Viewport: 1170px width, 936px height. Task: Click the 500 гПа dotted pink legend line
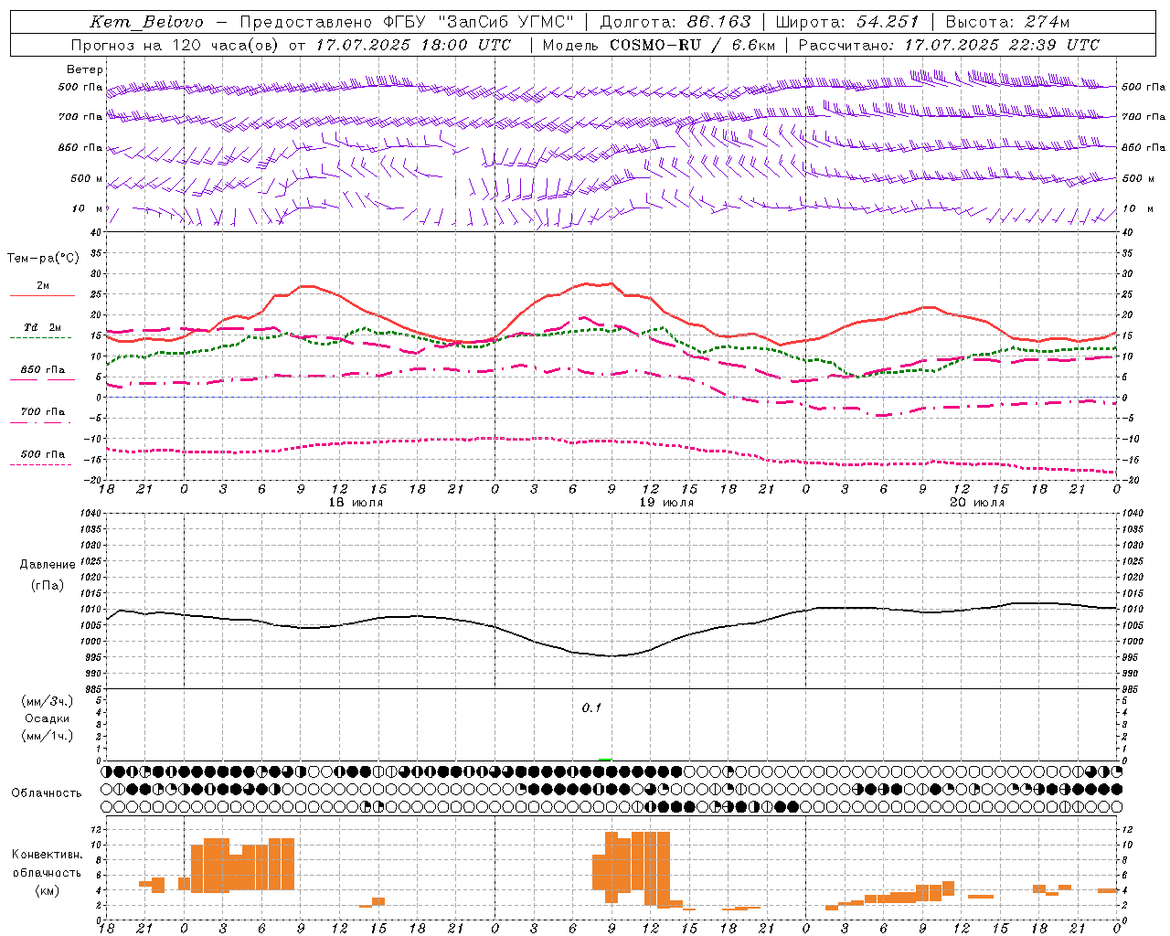click(x=41, y=465)
